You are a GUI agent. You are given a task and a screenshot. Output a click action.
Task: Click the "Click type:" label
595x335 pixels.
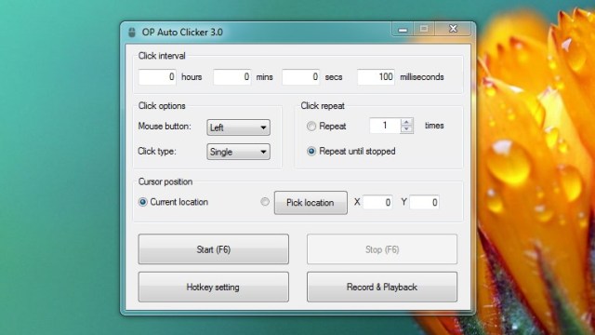pos(157,151)
